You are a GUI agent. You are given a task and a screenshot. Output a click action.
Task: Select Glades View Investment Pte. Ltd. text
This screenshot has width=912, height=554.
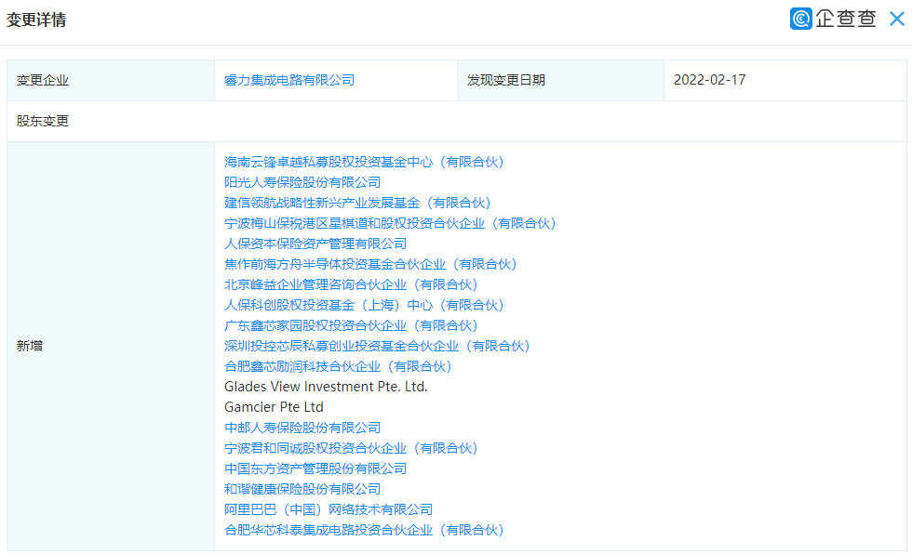(326, 387)
